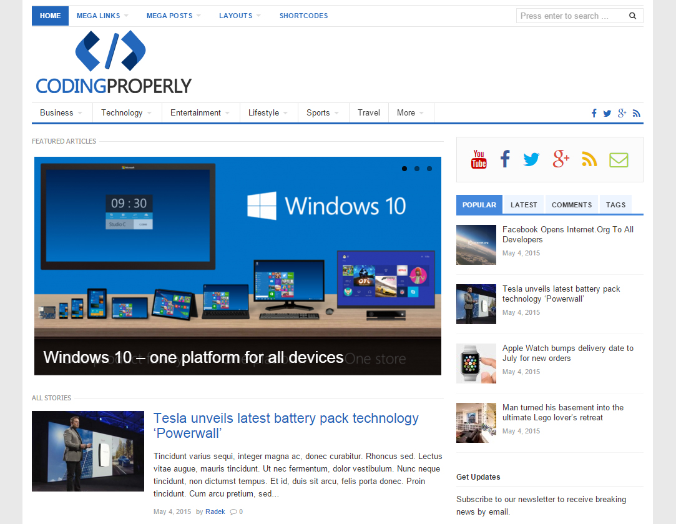Open the YouTube icon in sidebar
Image resolution: width=676 pixels, height=524 pixels.
[479, 159]
